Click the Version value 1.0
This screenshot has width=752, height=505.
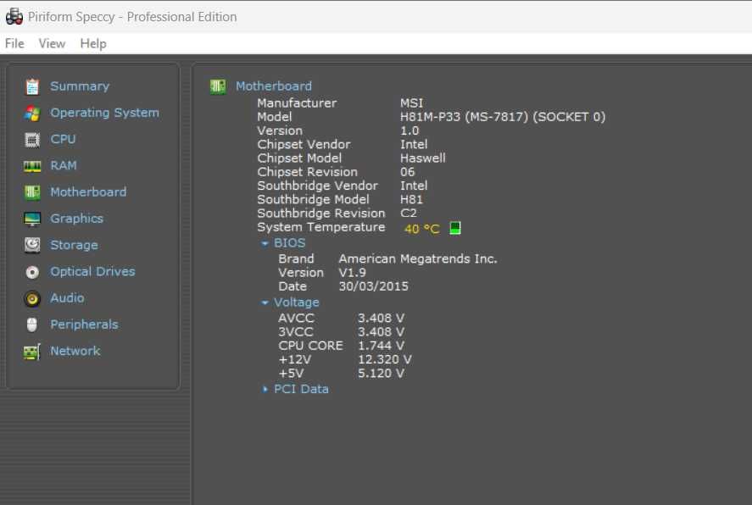409,130
